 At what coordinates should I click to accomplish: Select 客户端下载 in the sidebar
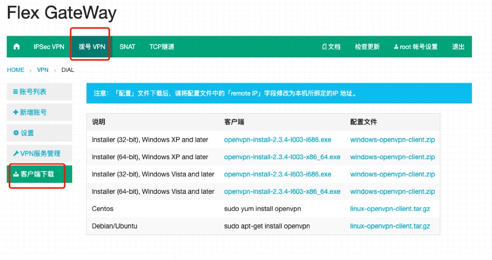pyautogui.click(x=40, y=174)
